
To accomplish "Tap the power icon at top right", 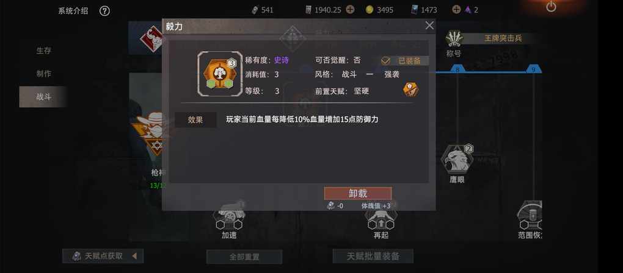I will coord(551,7).
